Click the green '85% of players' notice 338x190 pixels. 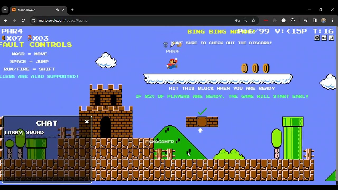point(222,96)
